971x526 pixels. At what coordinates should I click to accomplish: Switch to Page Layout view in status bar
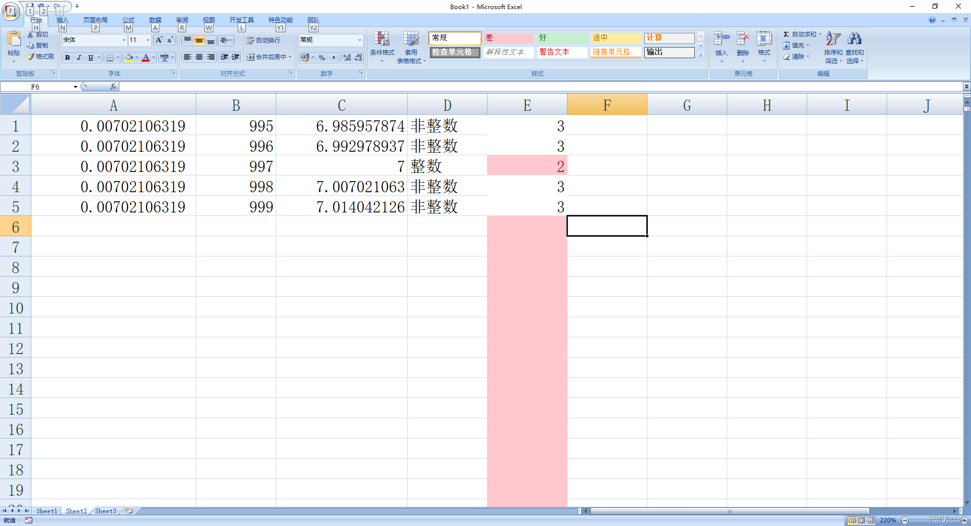(x=861, y=520)
